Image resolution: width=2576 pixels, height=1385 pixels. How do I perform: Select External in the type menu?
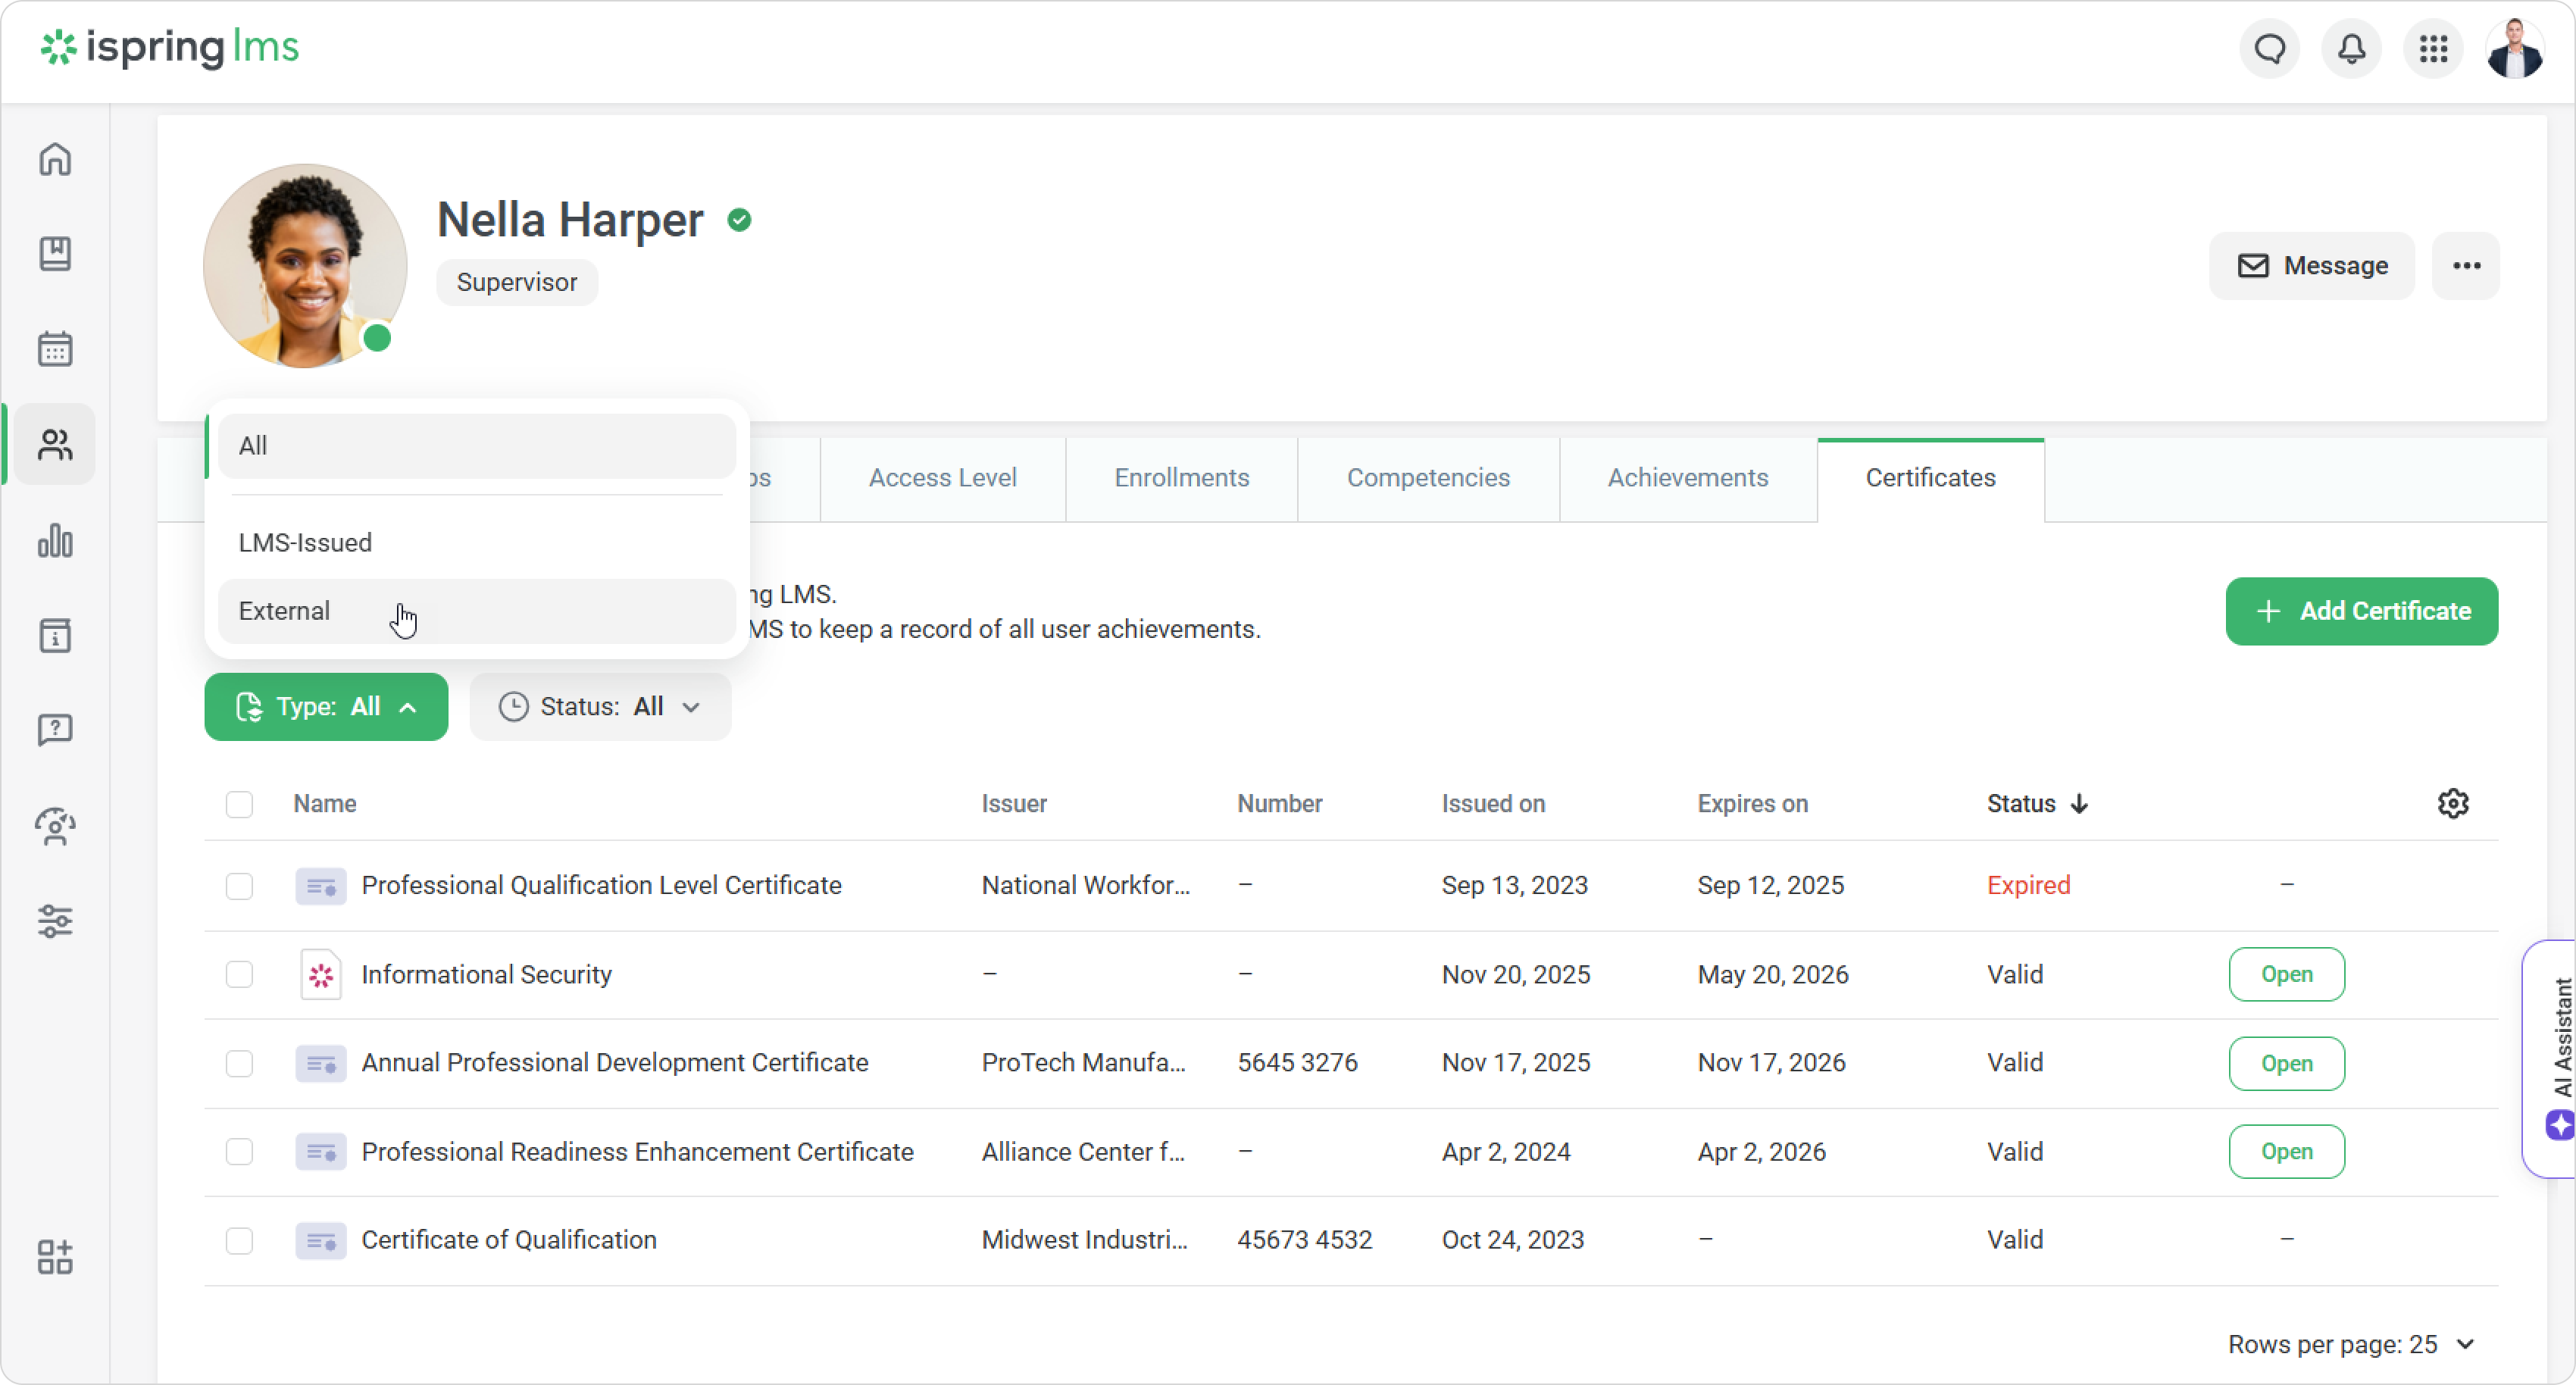[285, 611]
